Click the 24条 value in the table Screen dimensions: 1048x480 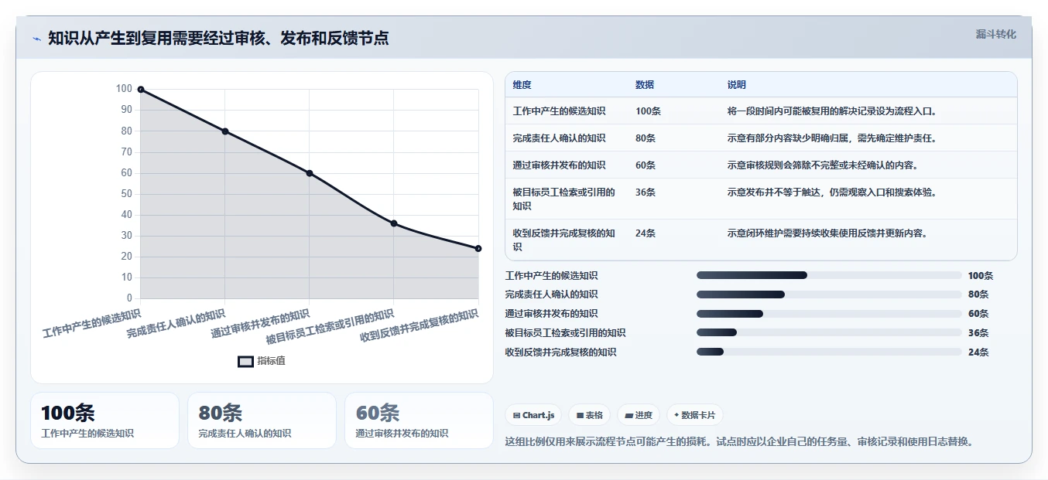tap(646, 233)
